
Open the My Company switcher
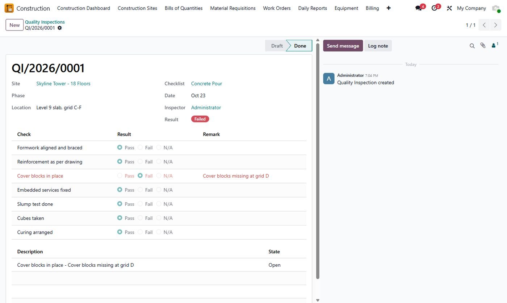pyautogui.click(x=472, y=8)
